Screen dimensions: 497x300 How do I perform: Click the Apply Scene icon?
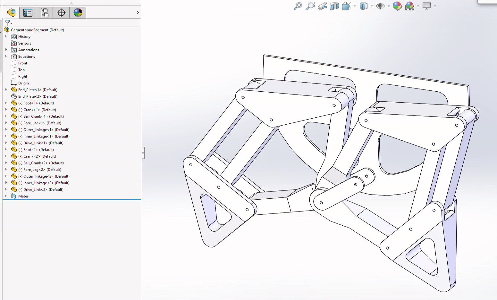409,6
